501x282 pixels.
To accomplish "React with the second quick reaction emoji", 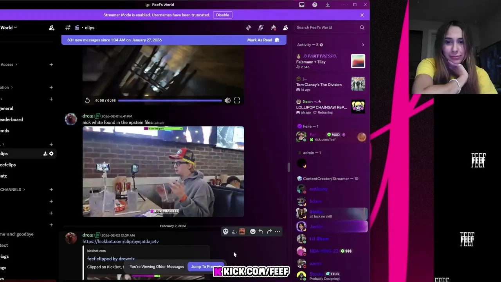I will point(234,231).
